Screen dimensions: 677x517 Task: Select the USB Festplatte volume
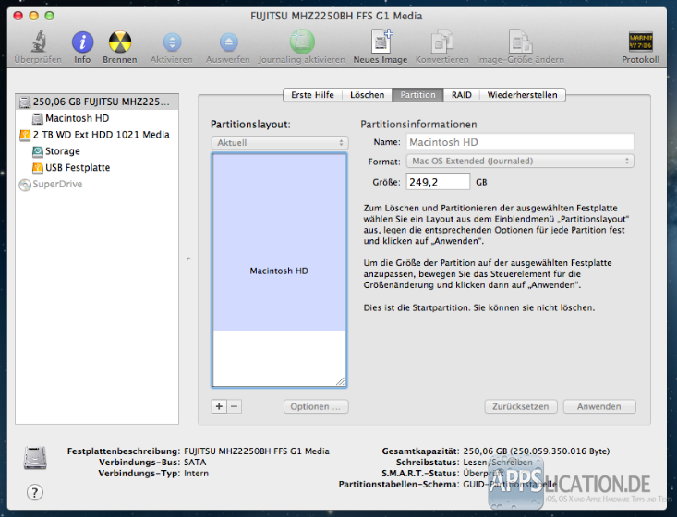(97, 167)
